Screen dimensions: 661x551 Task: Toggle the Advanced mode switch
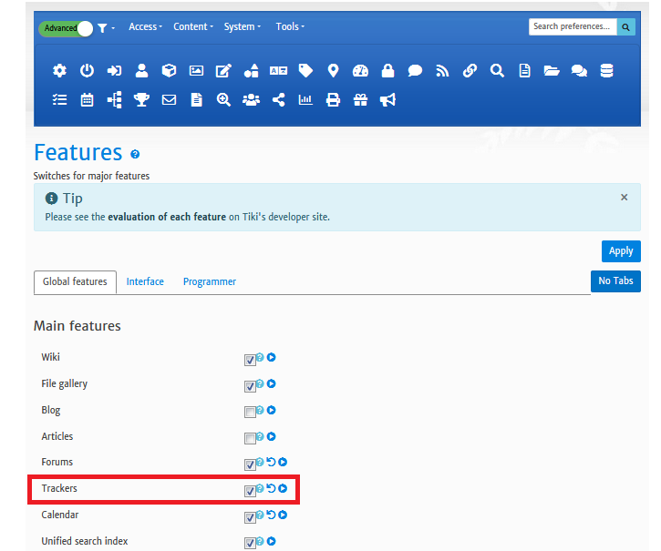point(67,28)
